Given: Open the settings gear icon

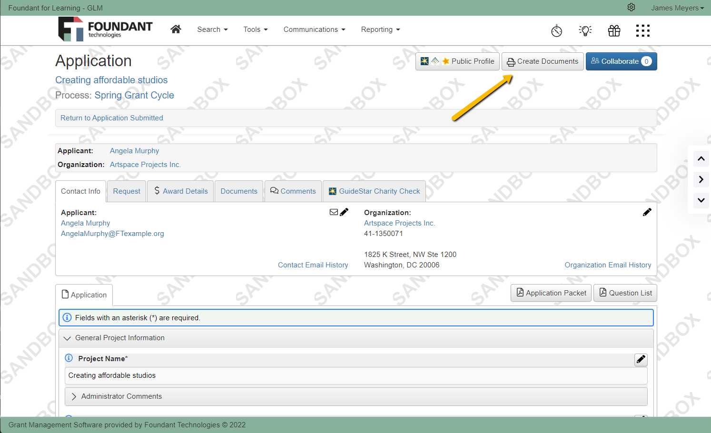Looking at the screenshot, I should 631,8.
